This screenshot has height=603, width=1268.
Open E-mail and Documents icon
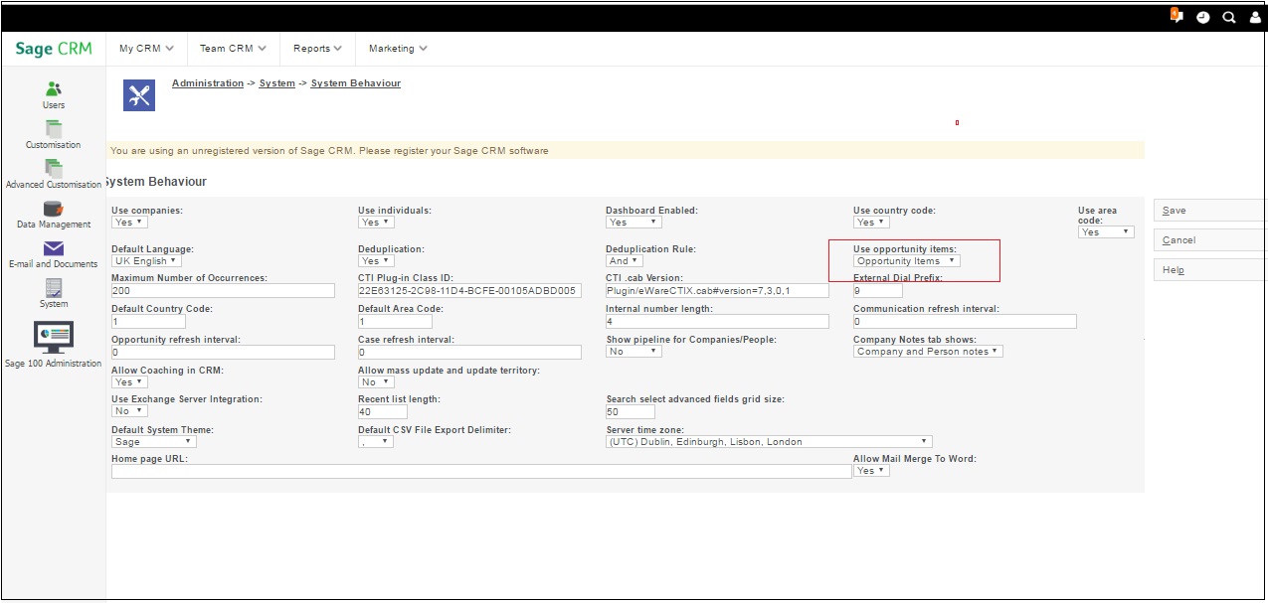[x=54, y=248]
